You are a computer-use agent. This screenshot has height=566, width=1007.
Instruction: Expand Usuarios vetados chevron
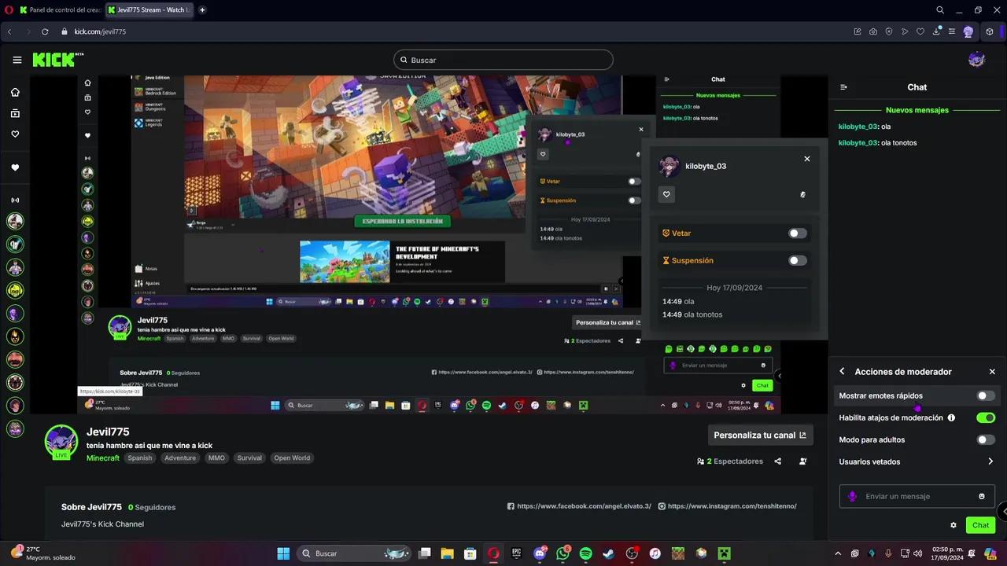point(990,461)
